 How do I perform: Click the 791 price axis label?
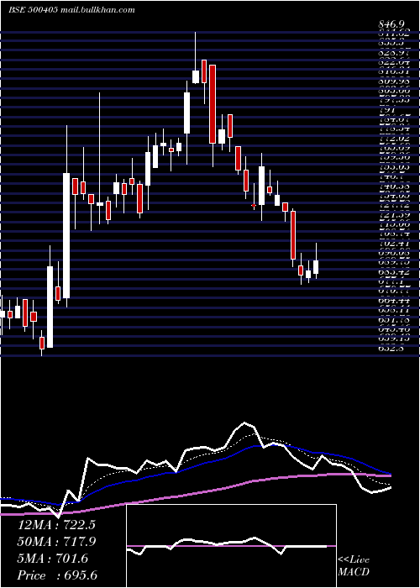click(387, 111)
